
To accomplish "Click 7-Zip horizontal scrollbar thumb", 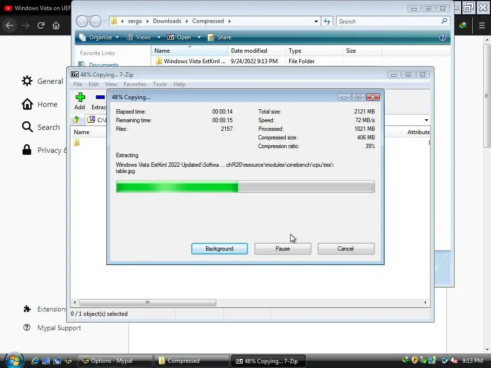I will tap(148, 302).
